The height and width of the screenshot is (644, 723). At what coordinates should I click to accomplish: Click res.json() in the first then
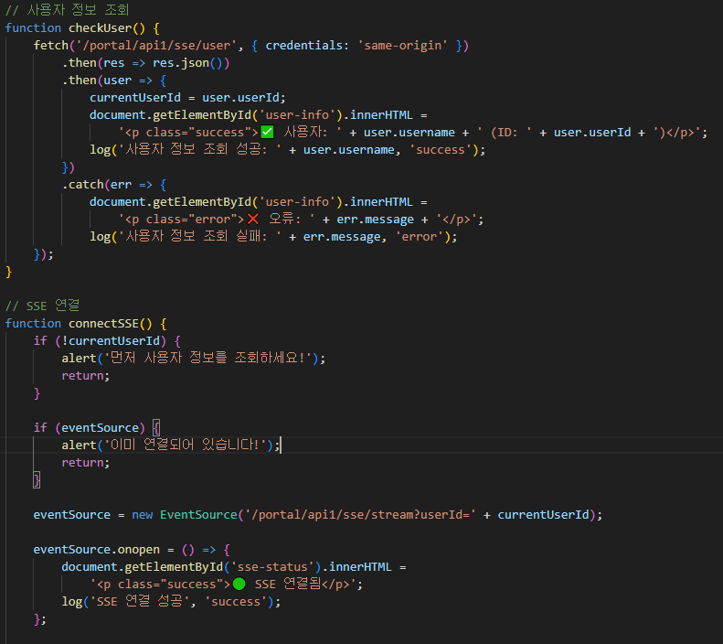click(187, 63)
